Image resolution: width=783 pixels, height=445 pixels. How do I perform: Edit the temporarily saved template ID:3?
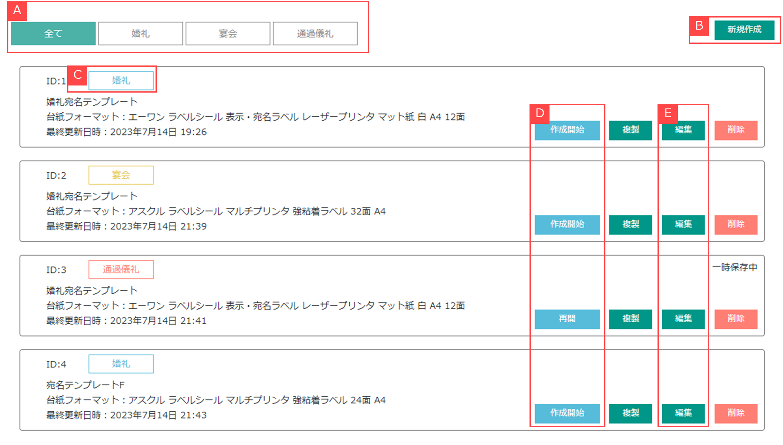pos(683,319)
